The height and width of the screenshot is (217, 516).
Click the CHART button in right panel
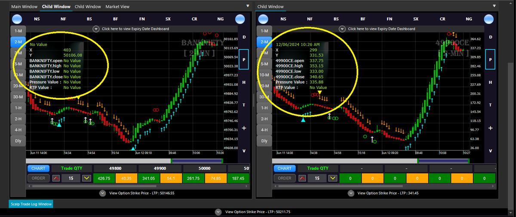284,168
